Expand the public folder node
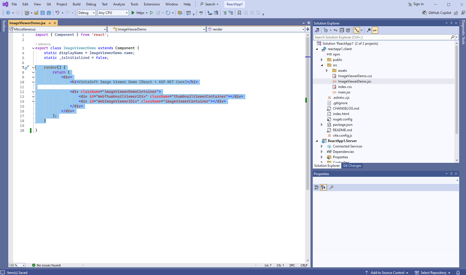The height and width of the screenshot is (275, 466). click(322, 60)
